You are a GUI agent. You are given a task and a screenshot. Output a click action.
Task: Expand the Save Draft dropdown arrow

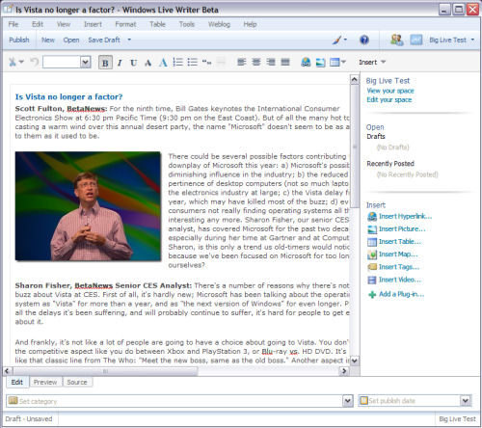click(129, 40)
